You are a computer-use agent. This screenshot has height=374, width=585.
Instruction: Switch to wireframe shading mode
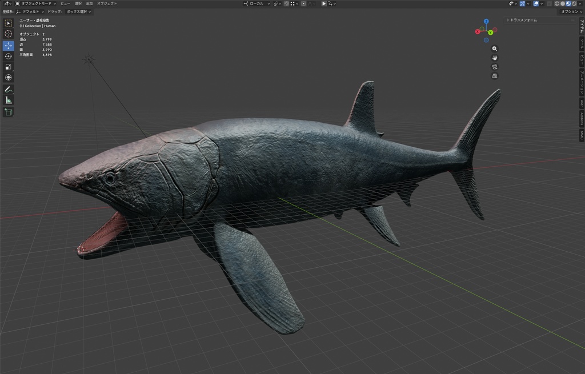557,4
